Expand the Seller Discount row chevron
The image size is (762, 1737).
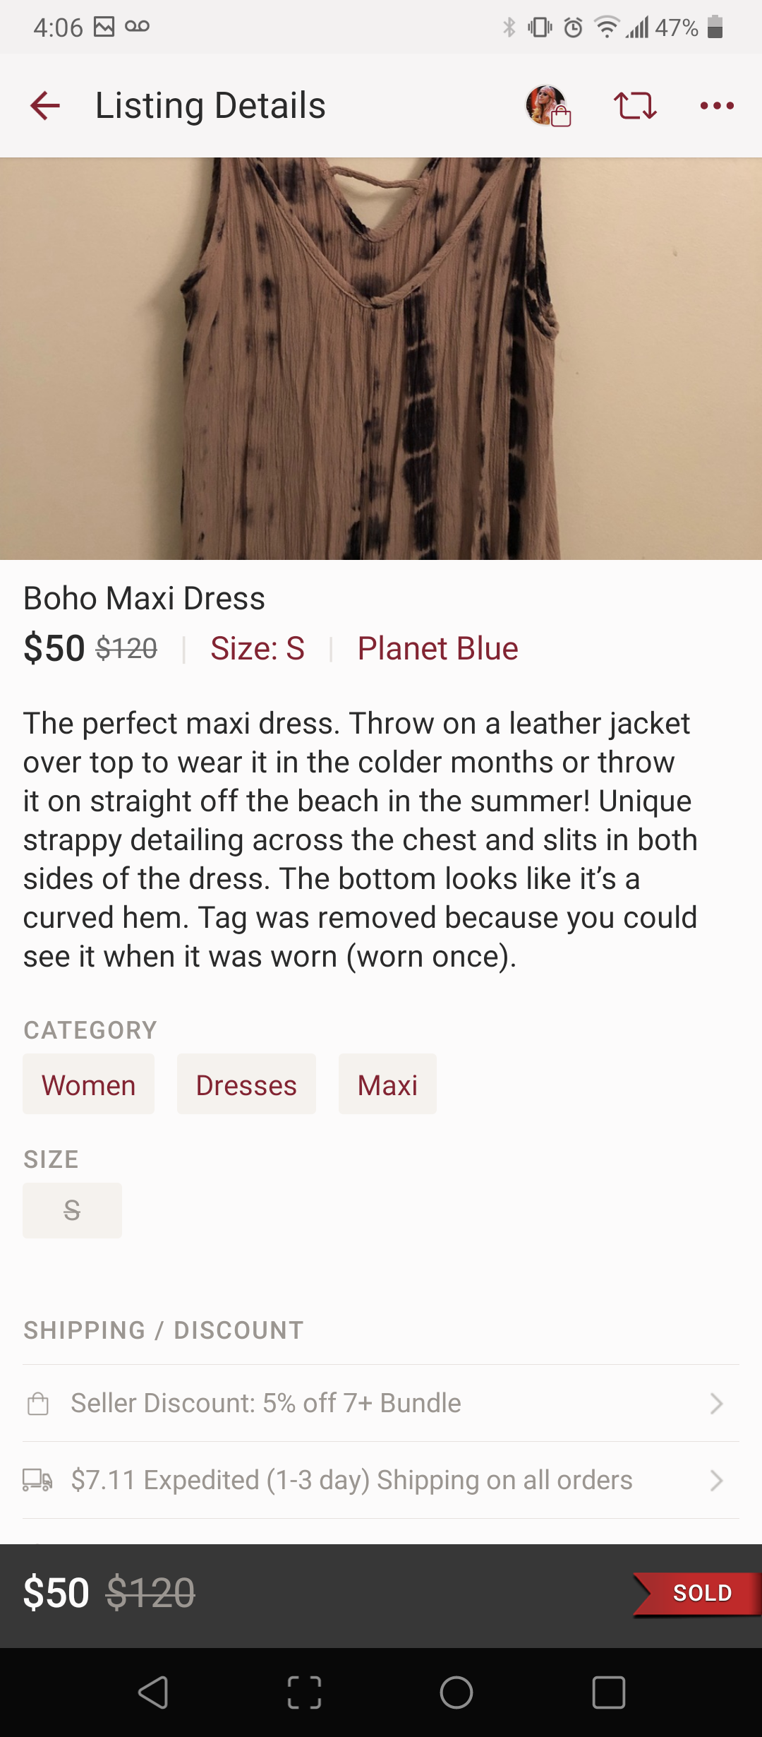716,1404
